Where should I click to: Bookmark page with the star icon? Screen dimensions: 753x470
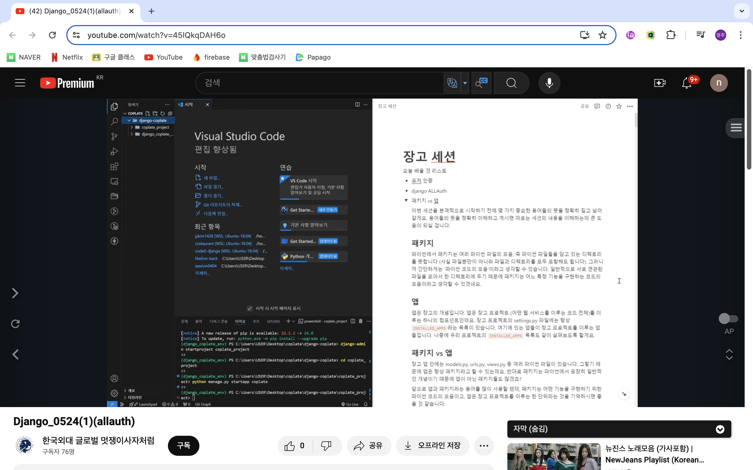[x=603, y=35]
